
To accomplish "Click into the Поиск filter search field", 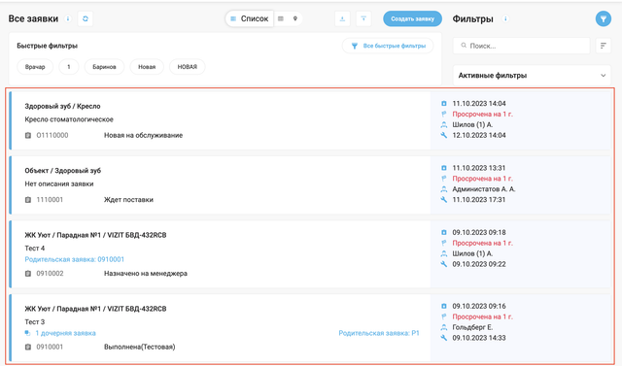I will [521, 46].
